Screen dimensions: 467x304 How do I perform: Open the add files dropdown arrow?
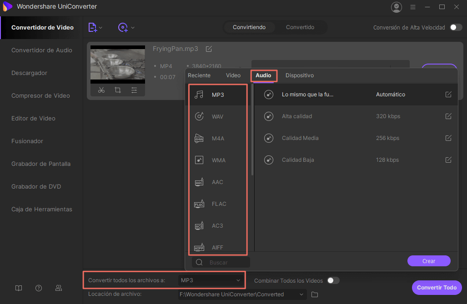(x=100, y=28)
